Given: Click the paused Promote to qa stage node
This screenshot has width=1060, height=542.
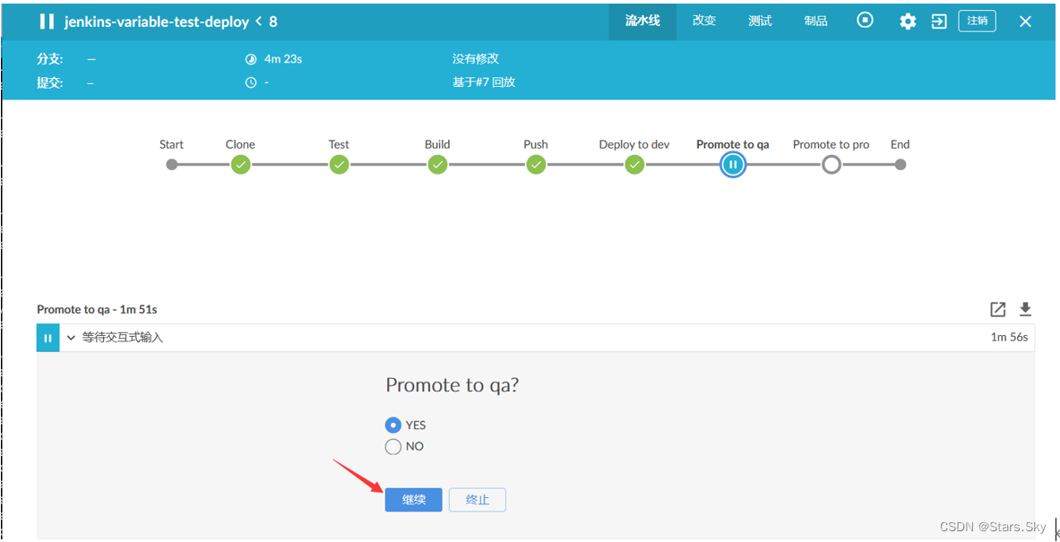Looking at the screenshot, I should click(732, 164).
